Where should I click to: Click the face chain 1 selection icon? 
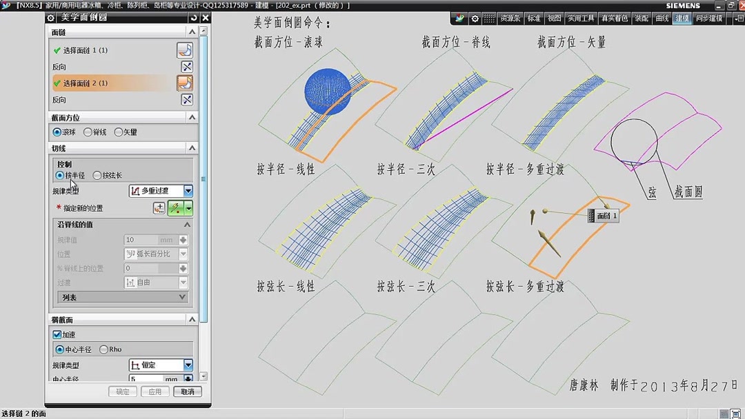(185, 50)
